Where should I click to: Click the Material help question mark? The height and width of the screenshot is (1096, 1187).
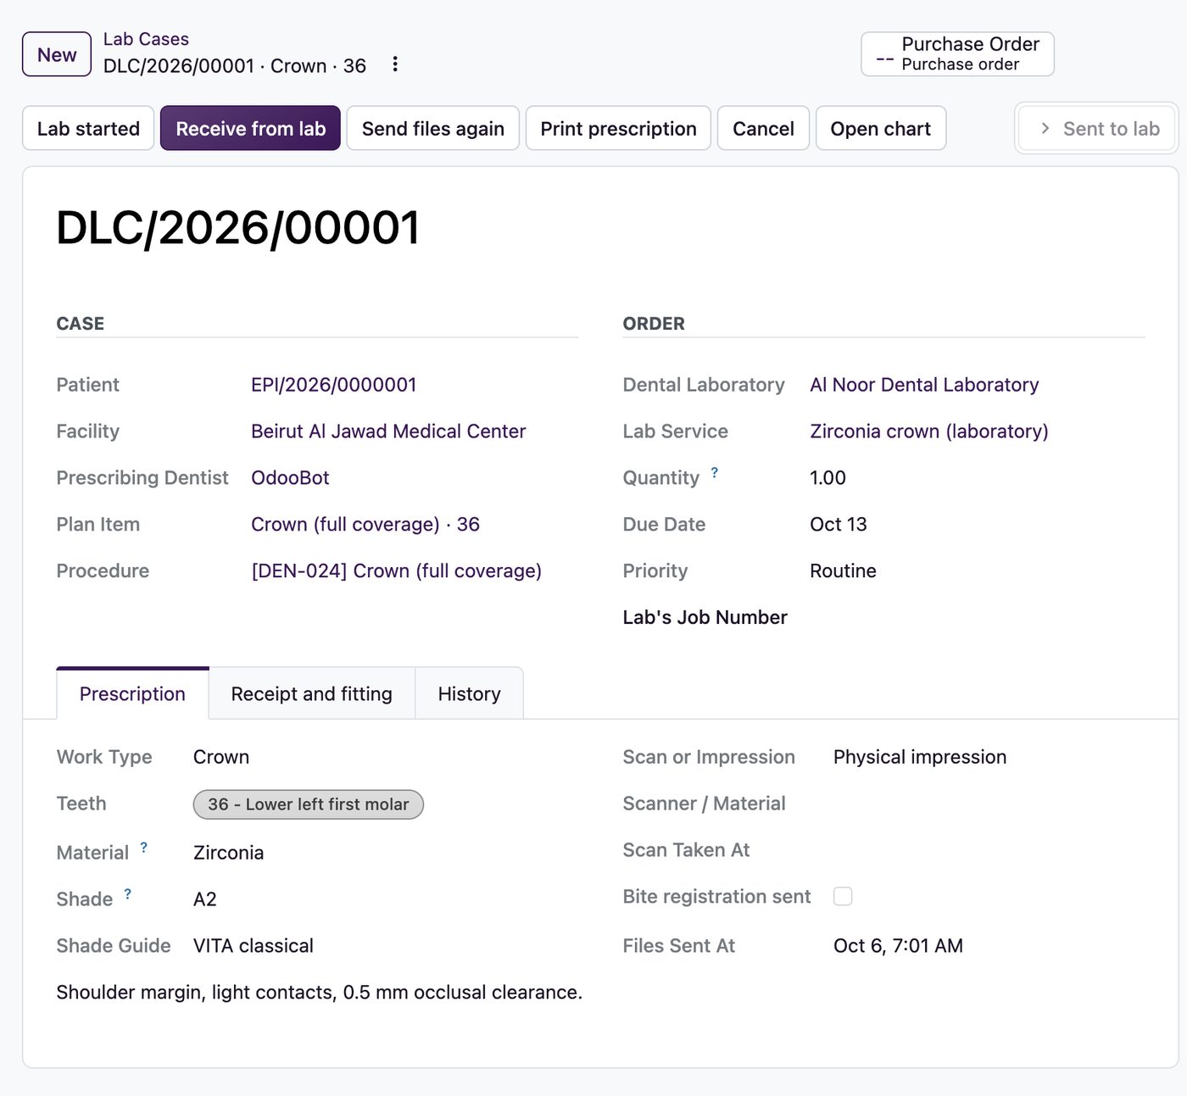pyautogui.click(x=143, y=848)
